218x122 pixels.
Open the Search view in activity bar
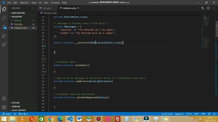[x=4, y=18]
